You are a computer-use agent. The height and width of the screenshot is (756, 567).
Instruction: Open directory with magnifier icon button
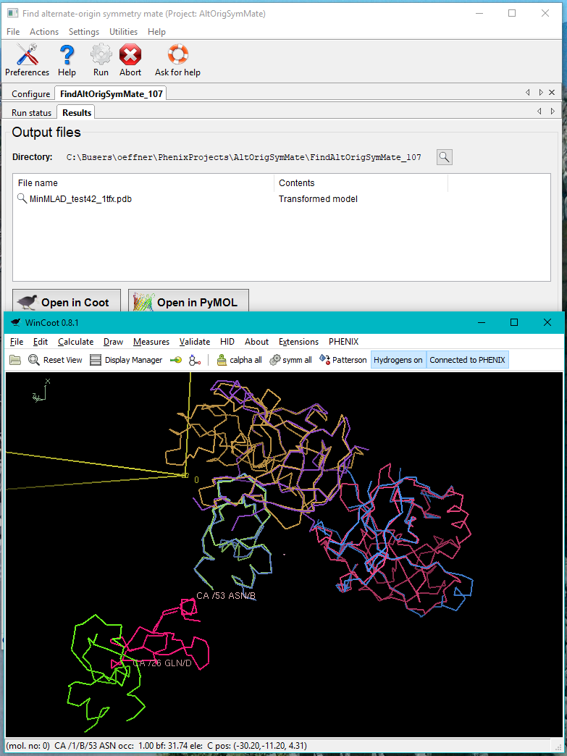click(444, 157)
